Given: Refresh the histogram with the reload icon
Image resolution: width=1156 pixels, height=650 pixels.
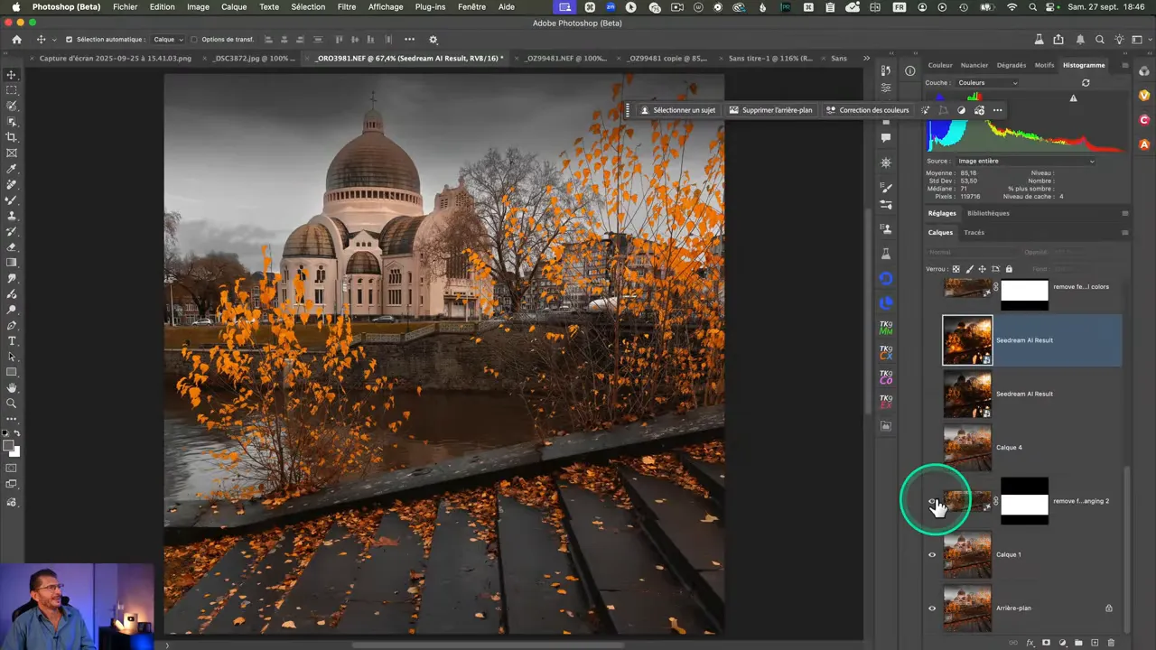Looking at the screenshot, I should [1086, 83].
